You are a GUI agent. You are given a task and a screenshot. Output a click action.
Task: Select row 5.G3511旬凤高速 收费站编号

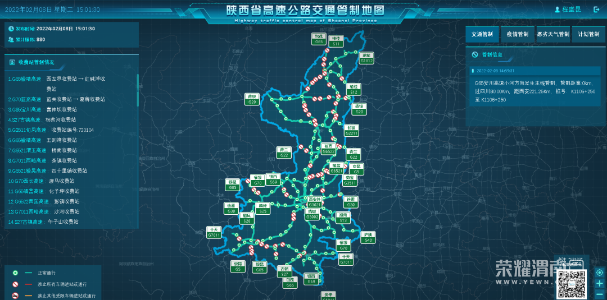[51, 130]
